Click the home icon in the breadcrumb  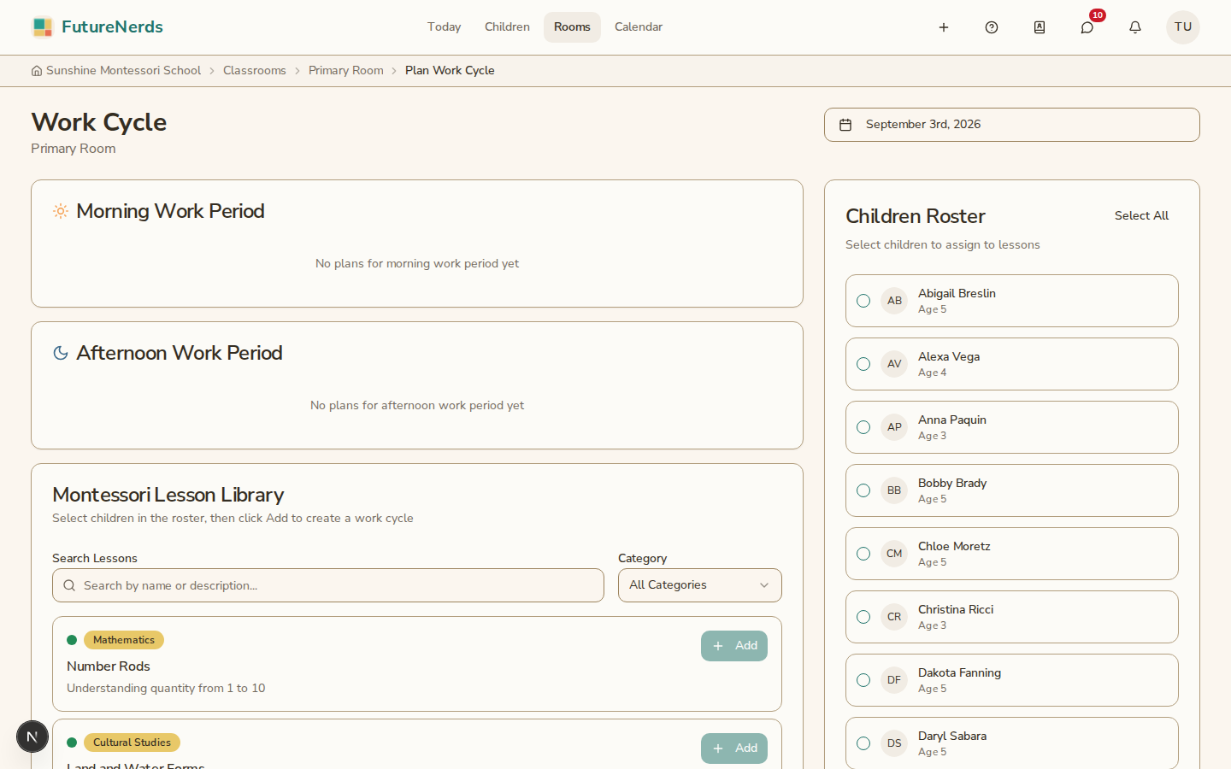point(37,71)
